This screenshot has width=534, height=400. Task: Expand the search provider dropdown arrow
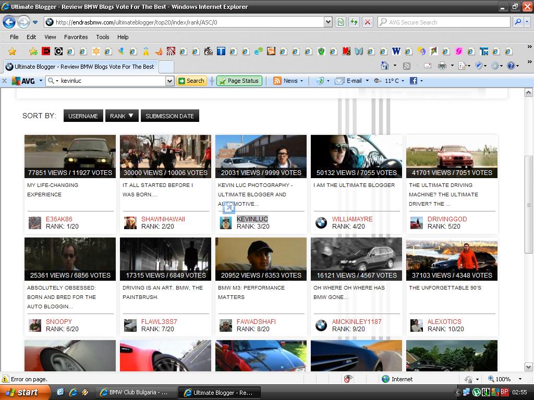pyautogui.click(x=527, y=22)
